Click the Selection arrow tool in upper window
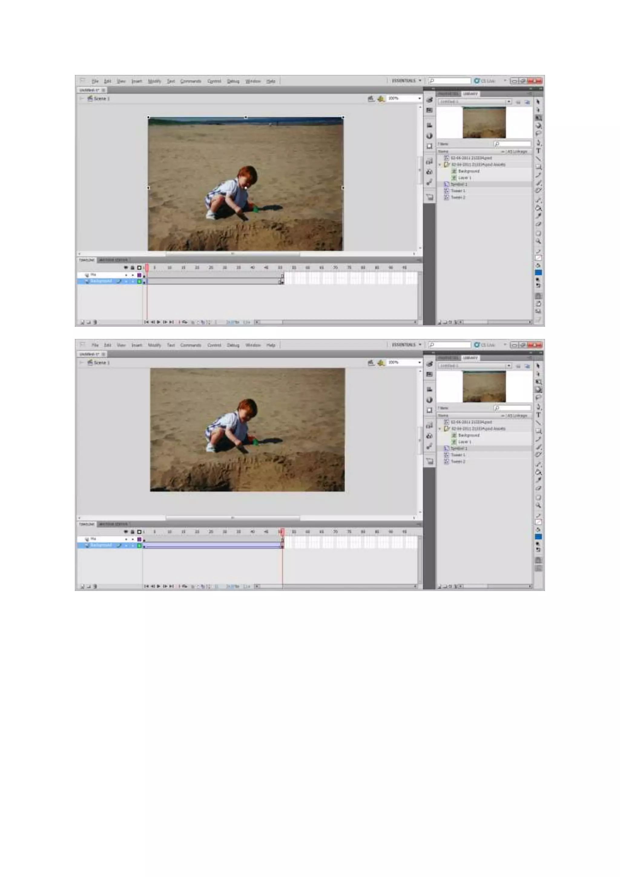The height and width of the screenshot is (877, 620). point(538,102)
